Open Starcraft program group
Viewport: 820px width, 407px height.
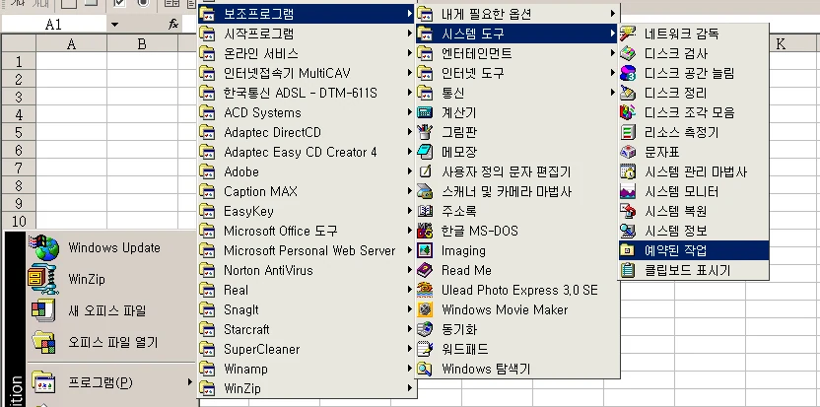pyautogui.click(x=307, y=329)
